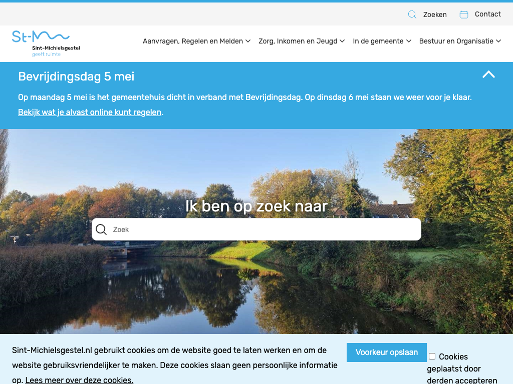Click the Ik ben op zoek naar heading

pos(256,206)
